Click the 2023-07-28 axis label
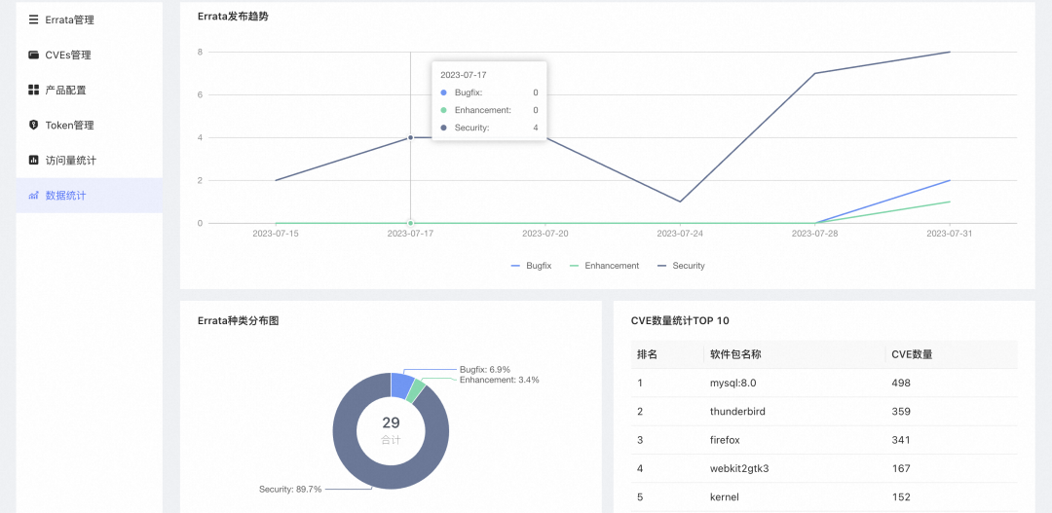Viewport: 1052px width, 513px height. (815, 234)
